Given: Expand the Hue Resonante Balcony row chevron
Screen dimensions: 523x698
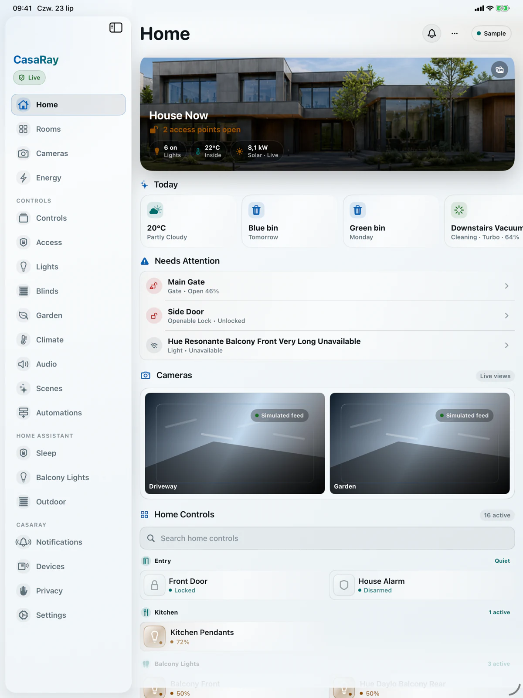Looking at the screenshot, I should [506, 346].
